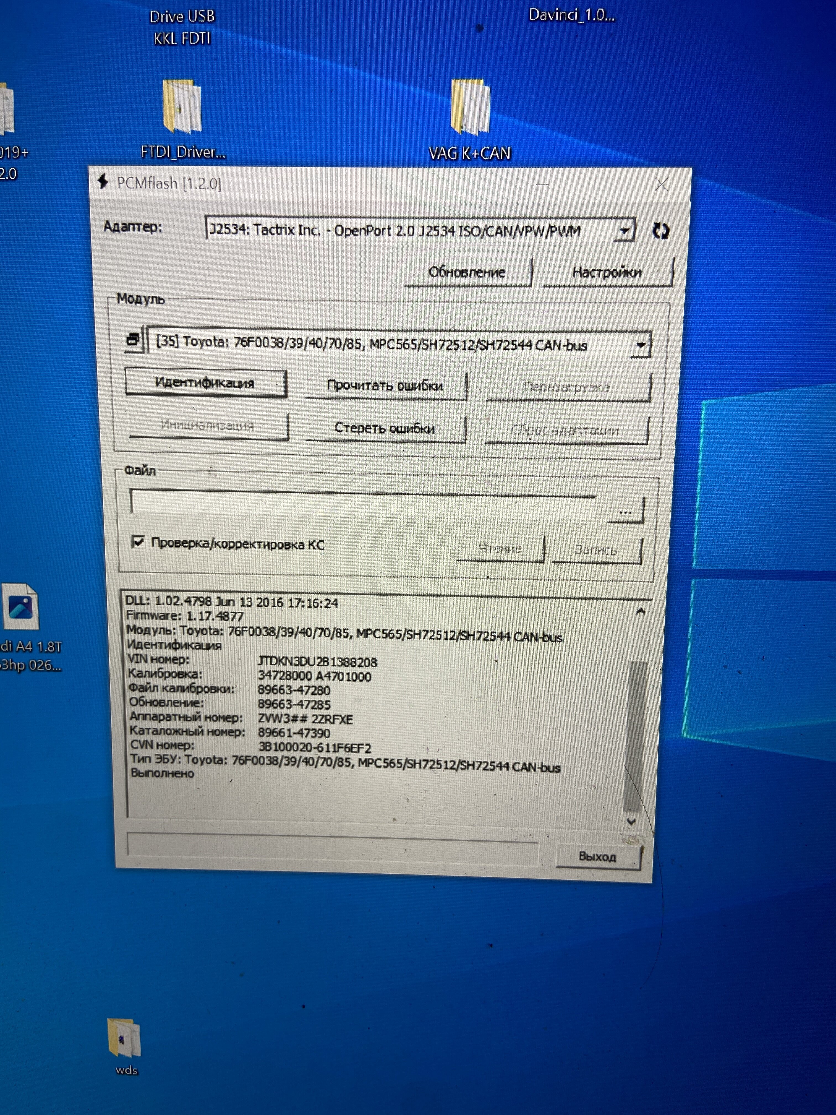Toggle the Проверка/корректировка КС checkbox

[138, 542]
